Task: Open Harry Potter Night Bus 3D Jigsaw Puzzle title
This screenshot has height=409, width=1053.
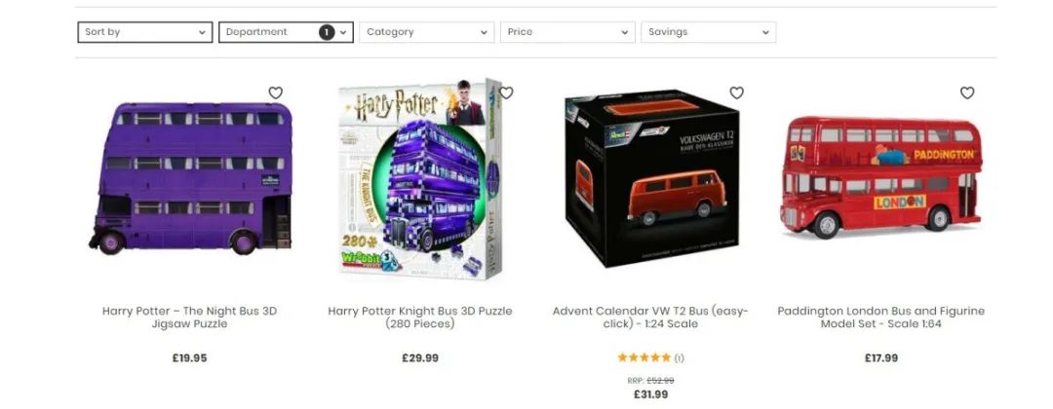Action: 189,317
